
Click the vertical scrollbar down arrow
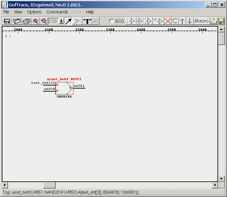click(x=221, y=179)
